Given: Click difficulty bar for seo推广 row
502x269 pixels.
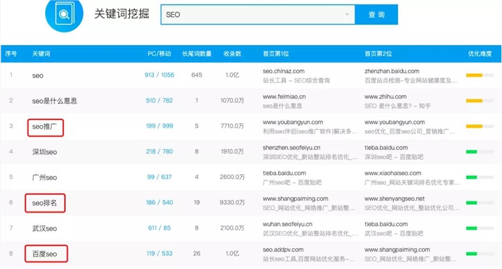Looking at the screenshot, I should coord(479,126).
